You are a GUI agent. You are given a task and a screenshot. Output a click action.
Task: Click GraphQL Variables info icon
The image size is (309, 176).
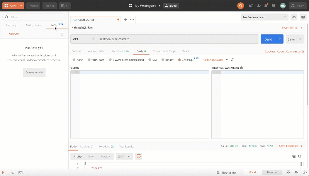pyautogui.click(x=241, y=68)
